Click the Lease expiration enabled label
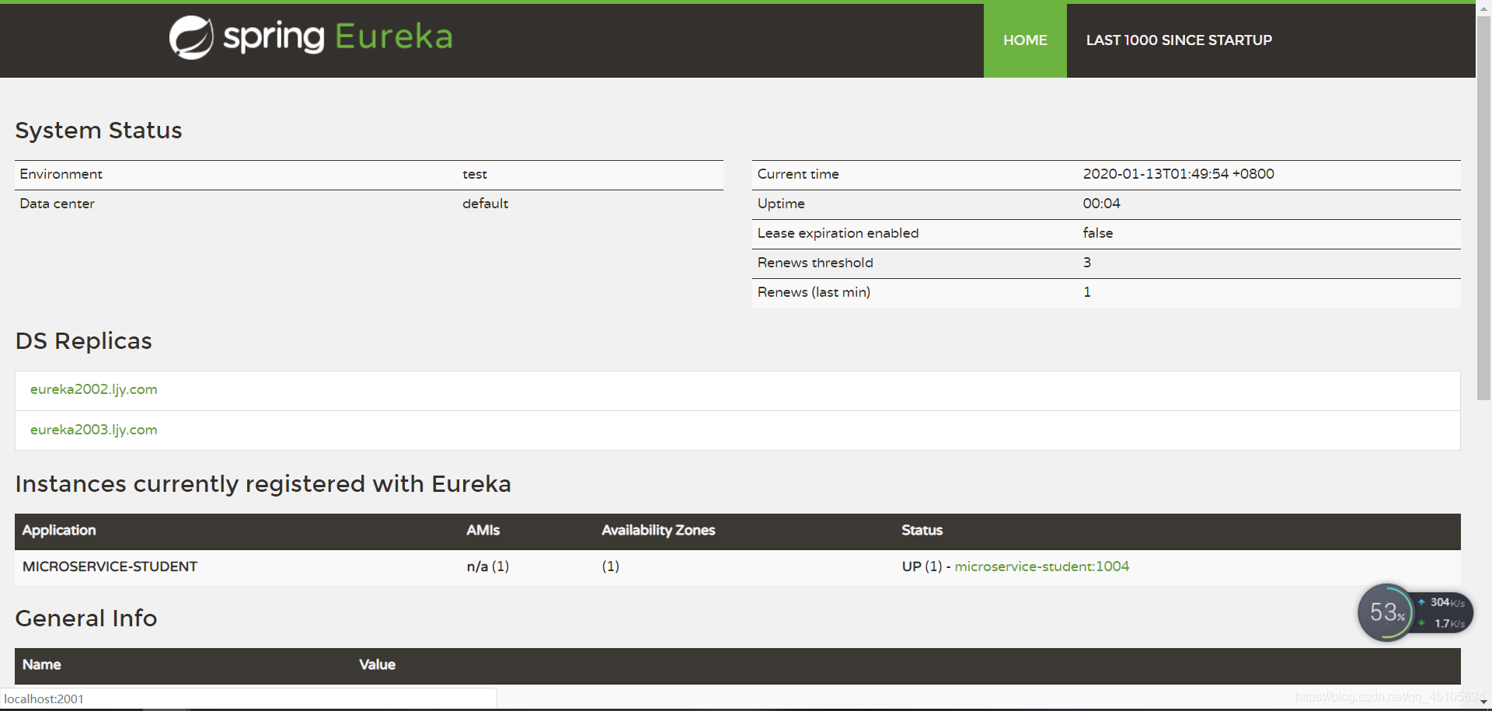Viewport: 1492px width, 711px height. [x=838, y=233]
